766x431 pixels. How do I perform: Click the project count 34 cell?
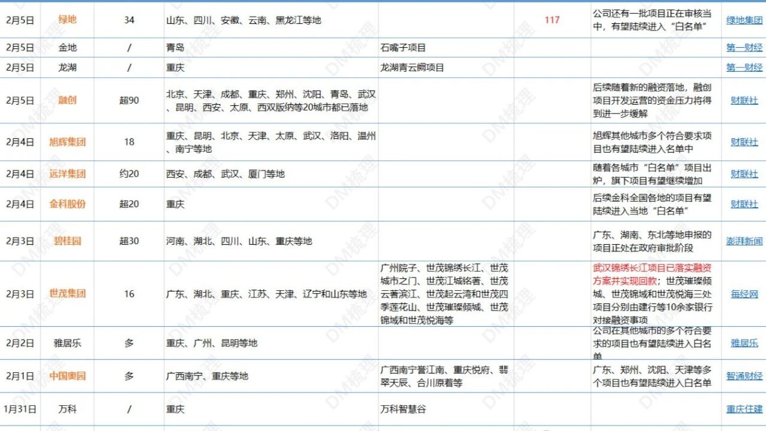[129, 20]
